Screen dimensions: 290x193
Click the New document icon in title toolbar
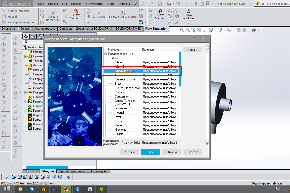coord(142,4)
